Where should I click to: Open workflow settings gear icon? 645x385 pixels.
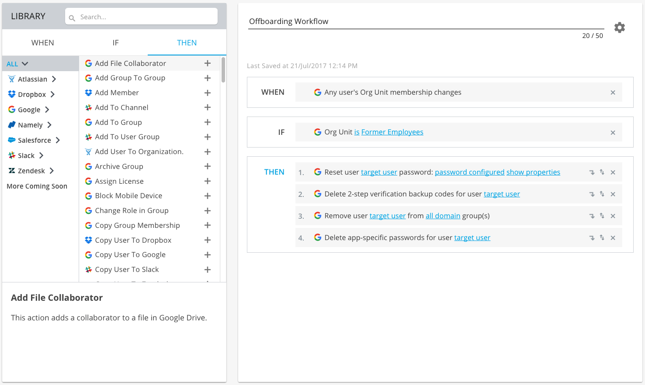coord(619,27)
